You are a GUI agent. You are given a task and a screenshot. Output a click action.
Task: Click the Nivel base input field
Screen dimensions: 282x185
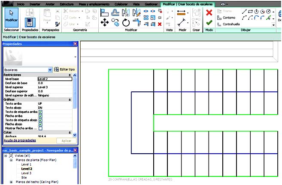point(54,79)
